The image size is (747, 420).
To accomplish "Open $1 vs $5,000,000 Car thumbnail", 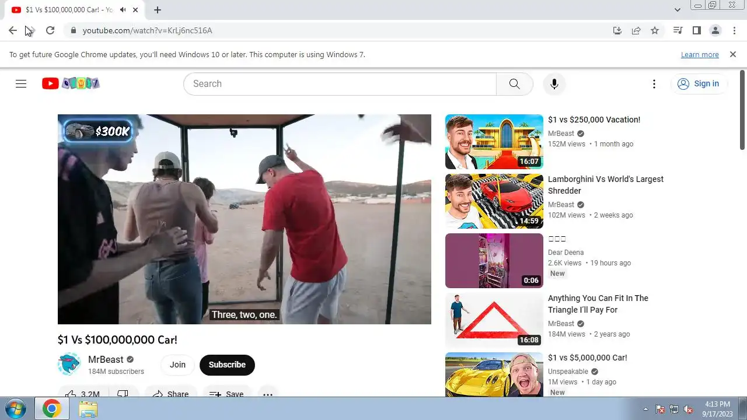I will [494, 374].
